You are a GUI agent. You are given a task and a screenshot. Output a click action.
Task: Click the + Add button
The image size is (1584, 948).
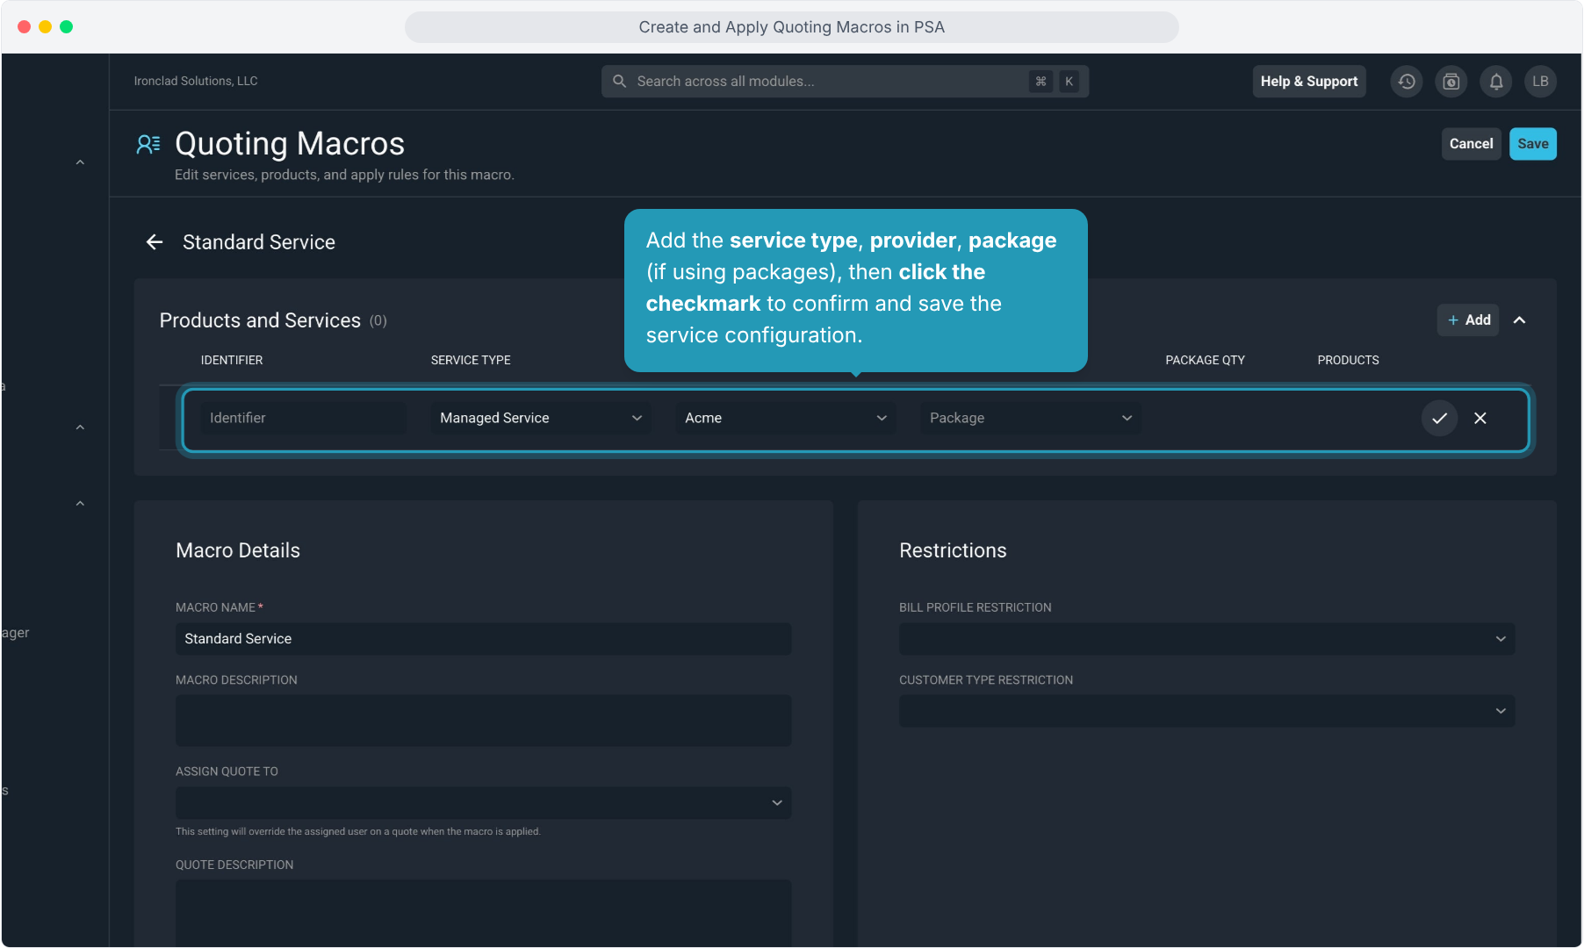tap(1468, 320)
